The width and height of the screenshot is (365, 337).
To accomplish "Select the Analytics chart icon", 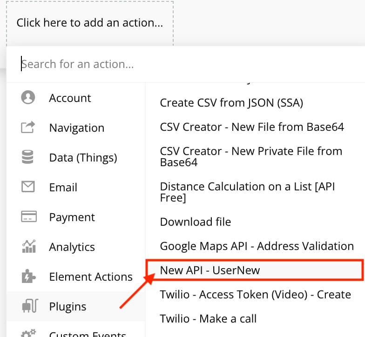I will click(29, 246).
